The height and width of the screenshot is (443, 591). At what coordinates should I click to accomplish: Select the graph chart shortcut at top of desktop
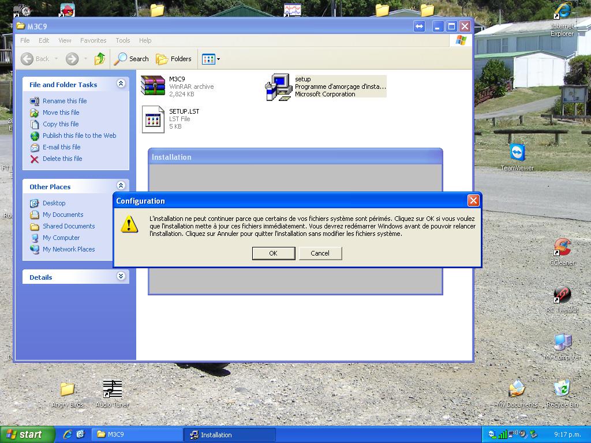click(x=292, y=10)
